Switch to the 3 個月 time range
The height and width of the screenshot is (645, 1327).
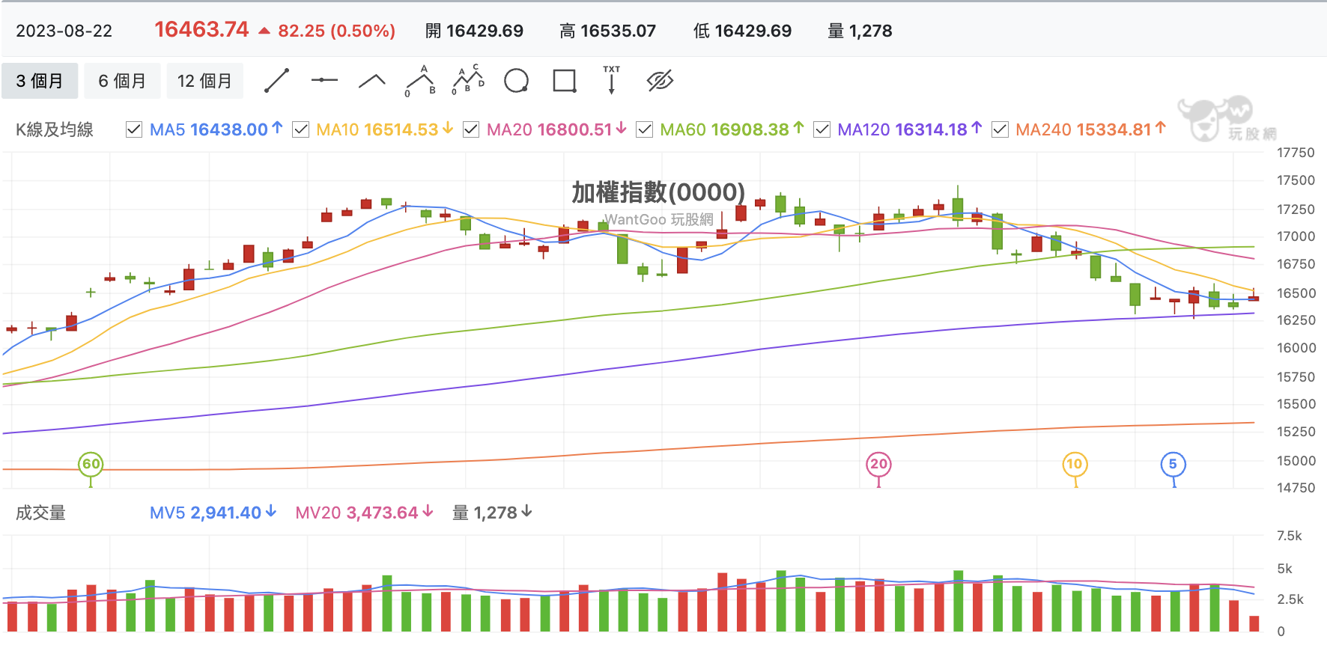coord(40,81)
